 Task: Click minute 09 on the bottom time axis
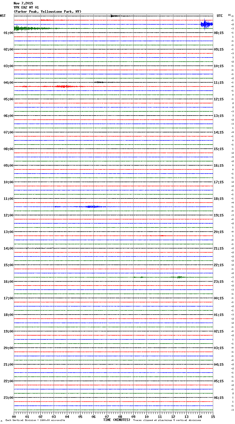[133, 417]
